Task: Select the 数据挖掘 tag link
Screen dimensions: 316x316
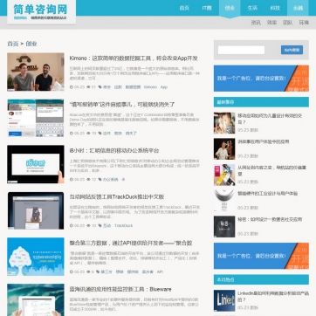Action: pyautogui.click(x=133, y=87)
